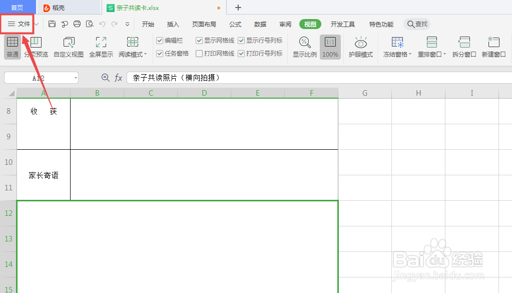Image resolution: width=512 pixels, height=293 pixels.
Task: Toggle 打印行号列标 checkbox
Action: [241, 54]
